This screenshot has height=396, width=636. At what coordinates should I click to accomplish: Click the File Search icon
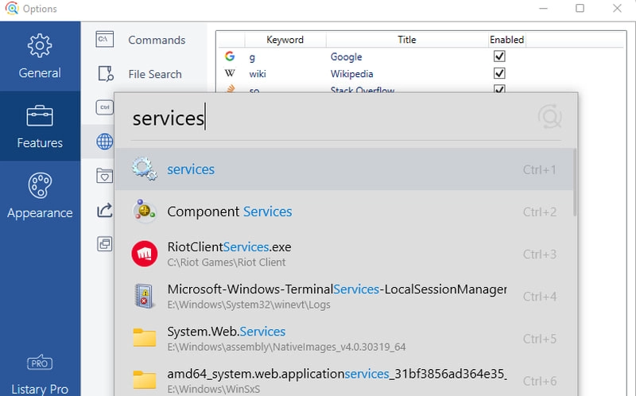coord(105,74)
